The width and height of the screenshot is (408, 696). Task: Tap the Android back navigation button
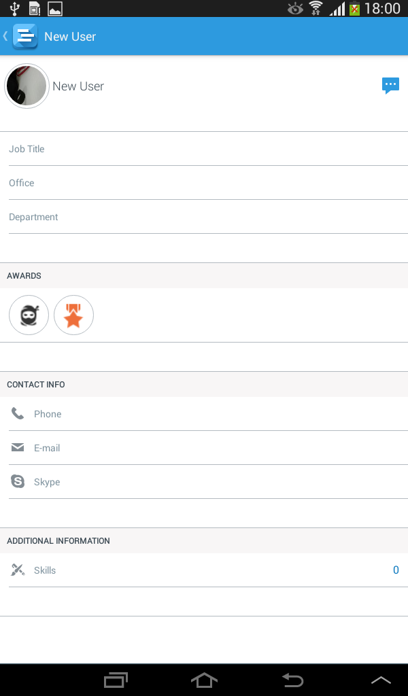pyautogui.click(x=293, y=680)
